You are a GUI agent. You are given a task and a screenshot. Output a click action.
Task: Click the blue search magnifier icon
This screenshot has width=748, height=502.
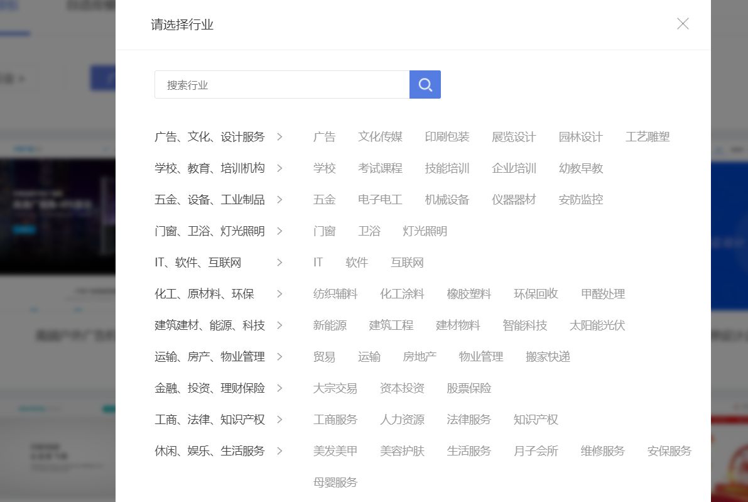[425, 84]
